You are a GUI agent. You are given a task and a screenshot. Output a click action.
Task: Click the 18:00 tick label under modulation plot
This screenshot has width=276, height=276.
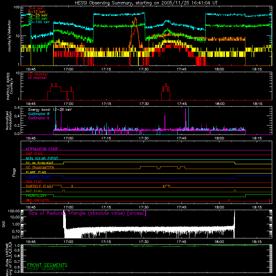point(219,138)
